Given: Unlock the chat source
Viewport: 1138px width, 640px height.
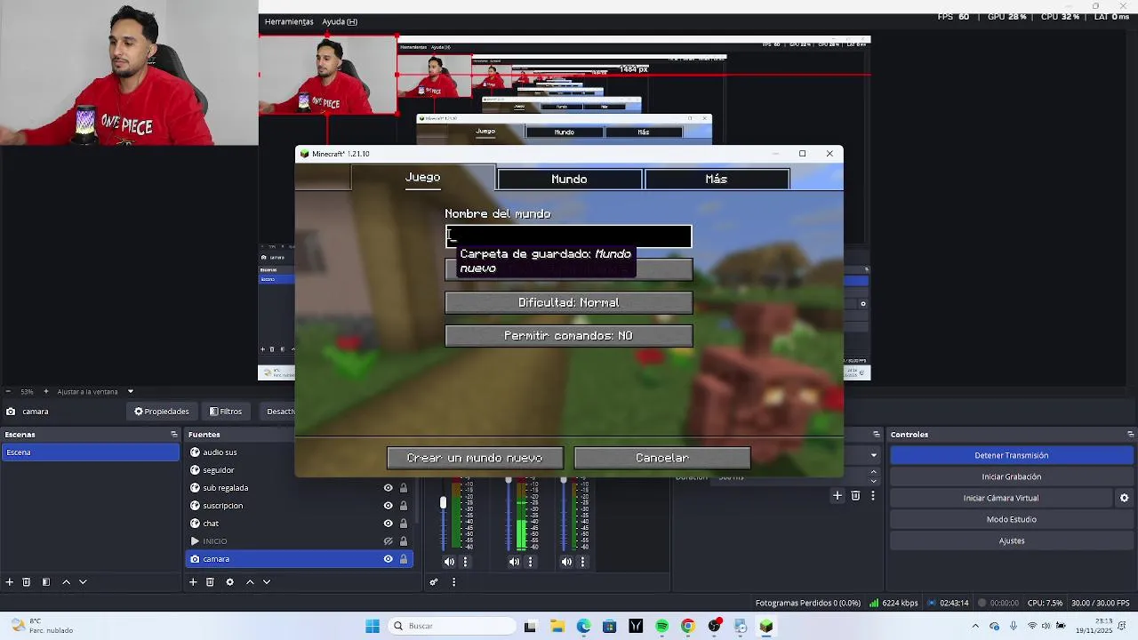Looking at the screenshot, I should coord(404,524).
